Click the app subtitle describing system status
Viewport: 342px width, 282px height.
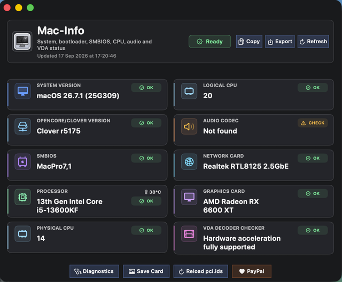click(x=94, y=45)
